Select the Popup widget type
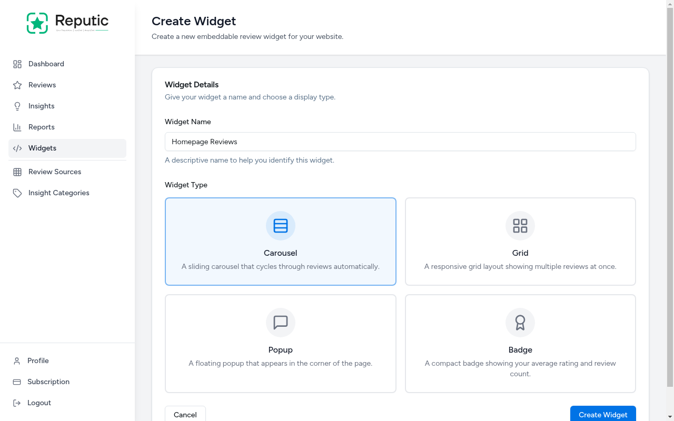 click(280, 343)
